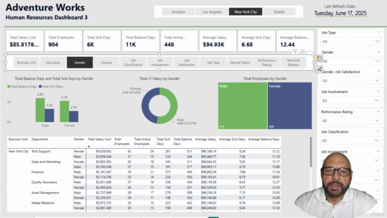Select the Male tile in the treemap
Viewport: 387px width, 218px height.
[x=242, y=106]
